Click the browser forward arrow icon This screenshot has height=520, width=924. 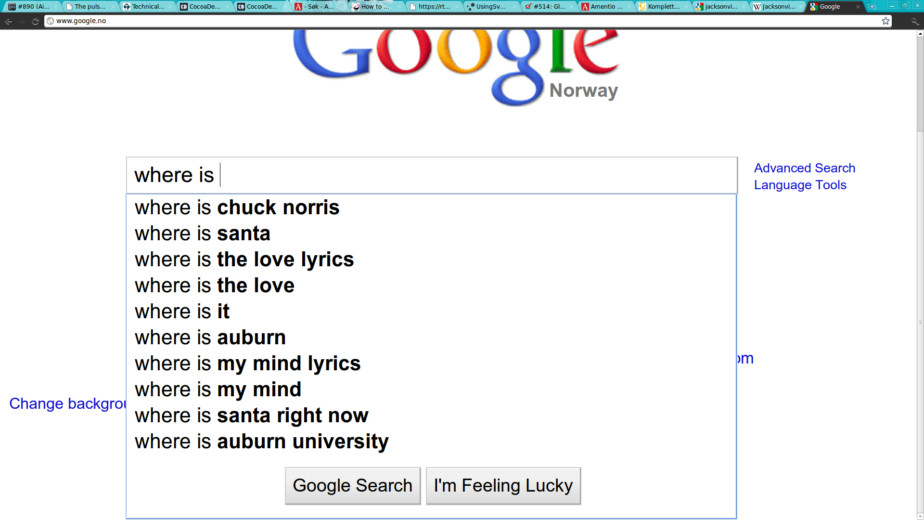click(22, 21)
